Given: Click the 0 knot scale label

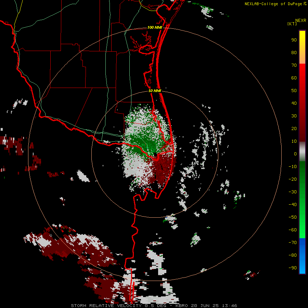Looking at the screenshot, I should tap(295, 154).
